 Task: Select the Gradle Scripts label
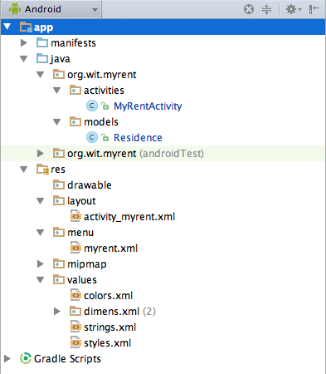click(x=67, y=359)
